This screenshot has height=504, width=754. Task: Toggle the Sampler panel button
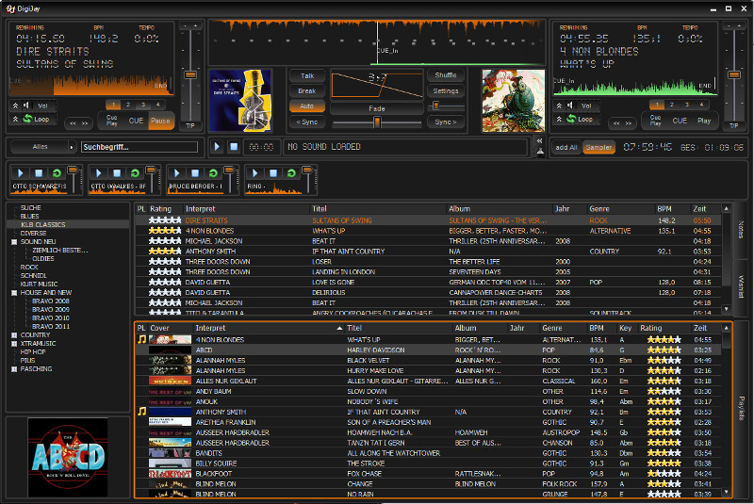point(598,148)
